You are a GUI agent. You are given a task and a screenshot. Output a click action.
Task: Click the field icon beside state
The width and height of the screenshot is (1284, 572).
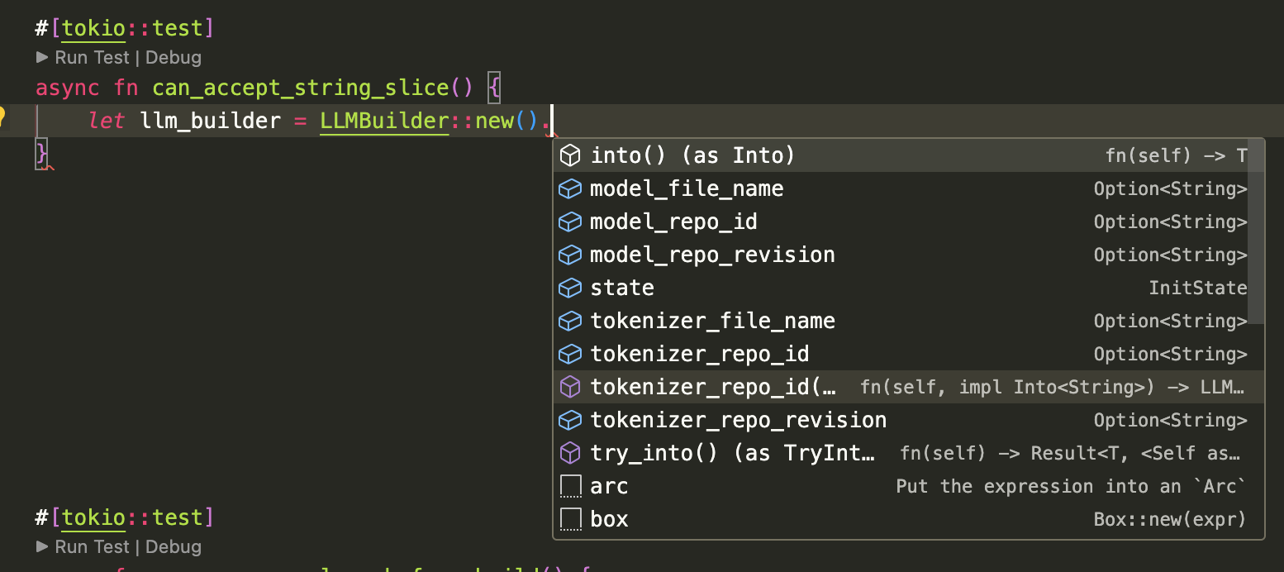click(570, 288)
